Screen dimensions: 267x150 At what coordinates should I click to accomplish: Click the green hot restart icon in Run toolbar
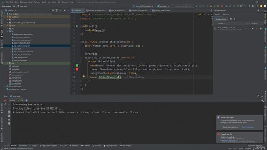tap(22, 100)
